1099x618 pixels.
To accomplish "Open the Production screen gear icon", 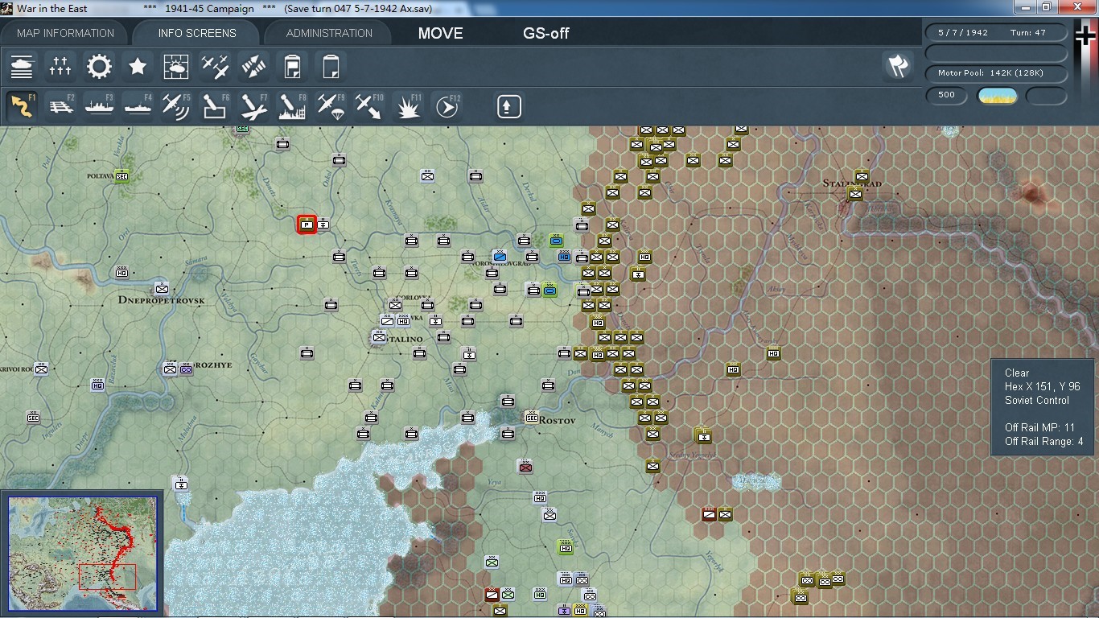I will click(99, 67).
